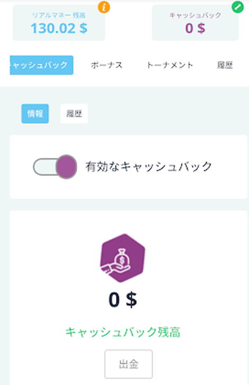This screenshot has width=249, height=385.
Task: Select the 履歴 sub-tab below navigation
Action: click(x=74, y=114)
